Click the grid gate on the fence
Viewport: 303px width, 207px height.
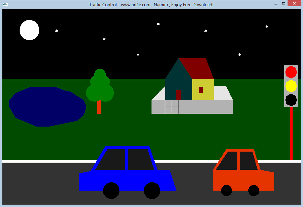pos(172,107)
